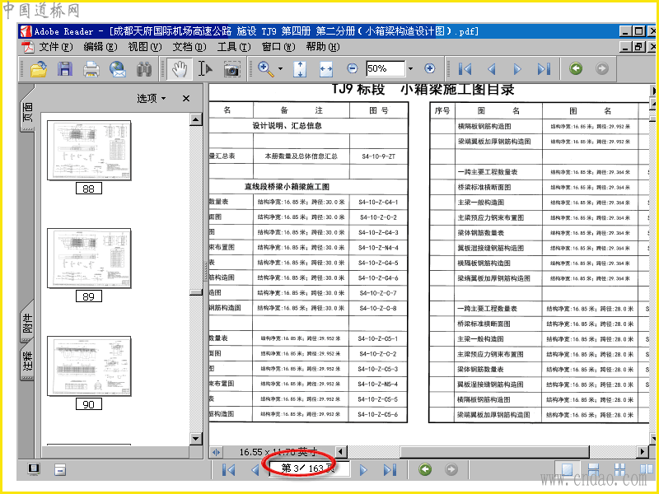Click the page size display toggle left of dimensions
Viewport: 659px width, 494px height.
(x=216, y=452)
